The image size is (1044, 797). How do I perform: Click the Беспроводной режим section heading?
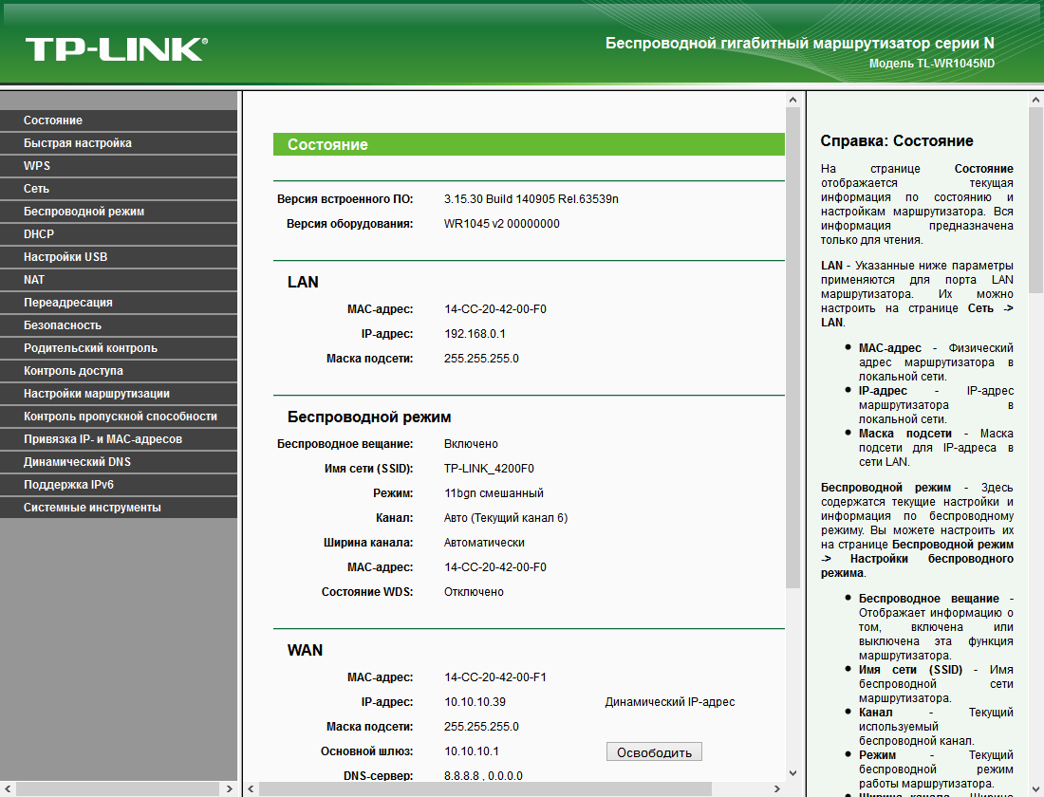click(x=369, y=417)
